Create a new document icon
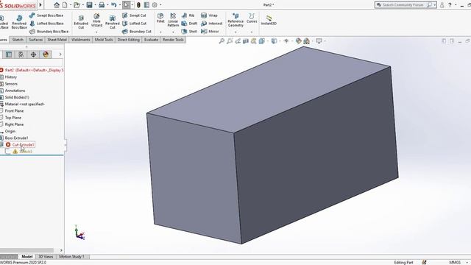 click(x=65, y=5)
